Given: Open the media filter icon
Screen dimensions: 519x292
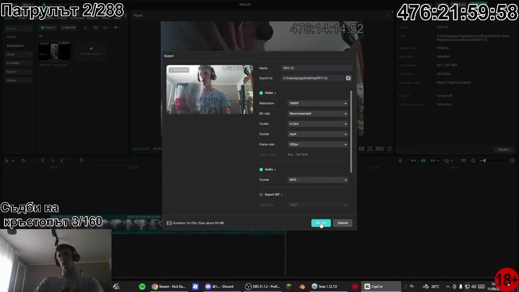Looking at the screenshot, I should pos(117,28).
